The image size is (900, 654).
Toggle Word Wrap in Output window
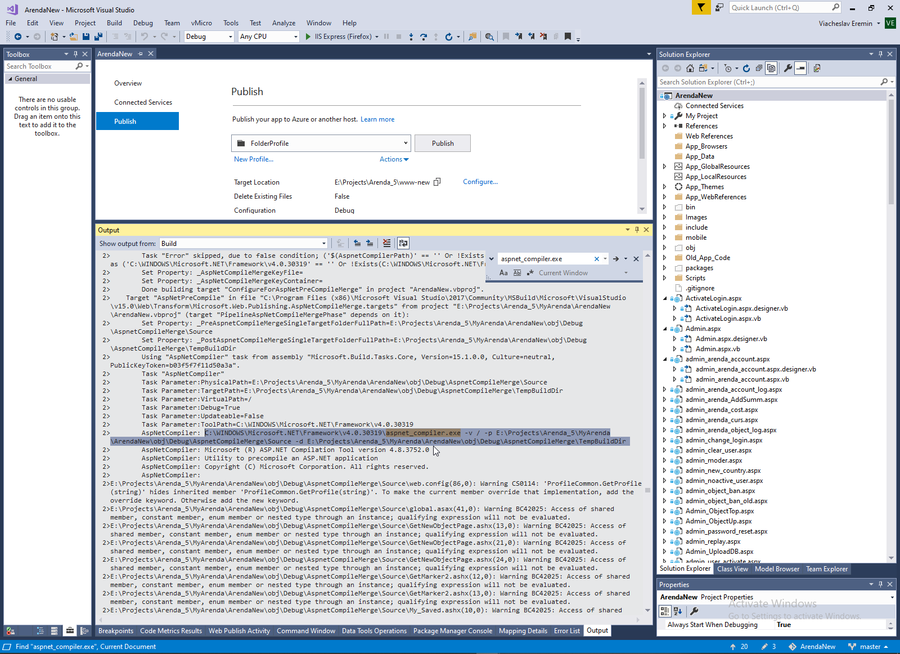[403, 243]
